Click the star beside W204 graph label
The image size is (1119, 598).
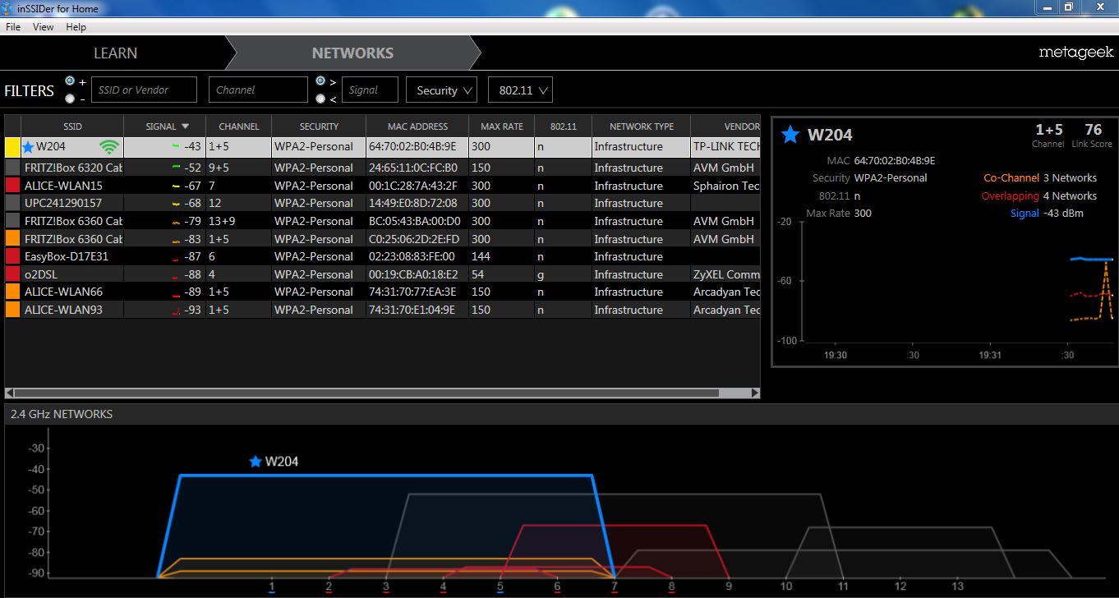click(256, 462)
